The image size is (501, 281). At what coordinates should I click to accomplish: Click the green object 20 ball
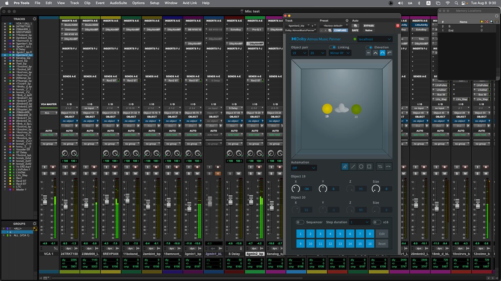click(x=356, y=109)
